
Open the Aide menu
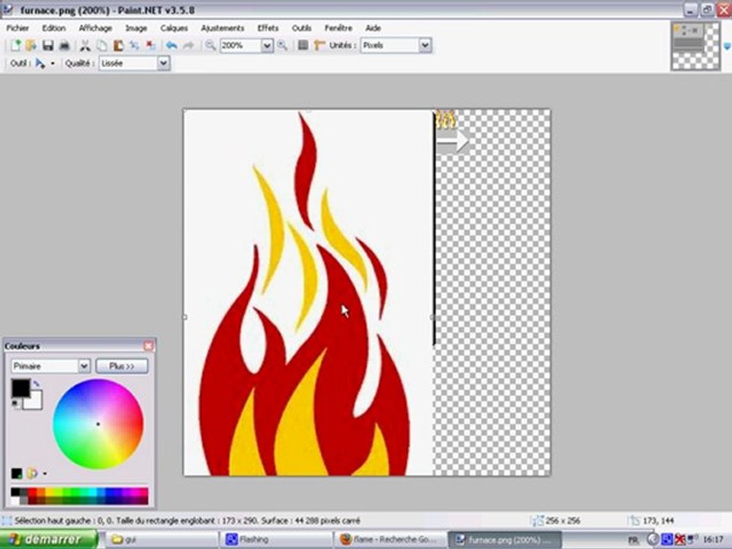[x=373, y=28]
